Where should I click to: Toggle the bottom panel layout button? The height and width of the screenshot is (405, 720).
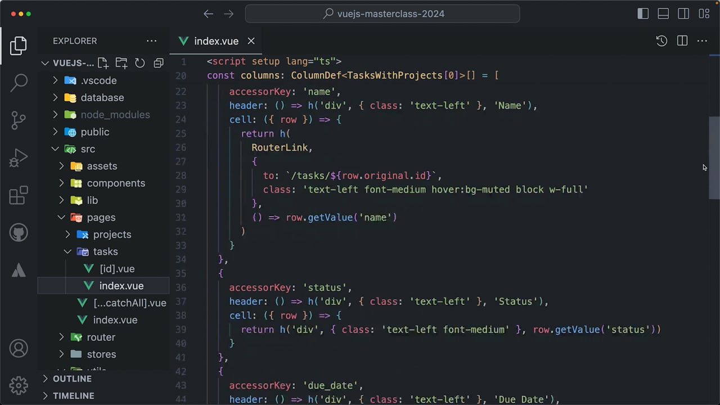(x=663, y=14)
